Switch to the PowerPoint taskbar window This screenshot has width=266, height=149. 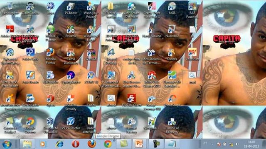click(x=139, y=144)
